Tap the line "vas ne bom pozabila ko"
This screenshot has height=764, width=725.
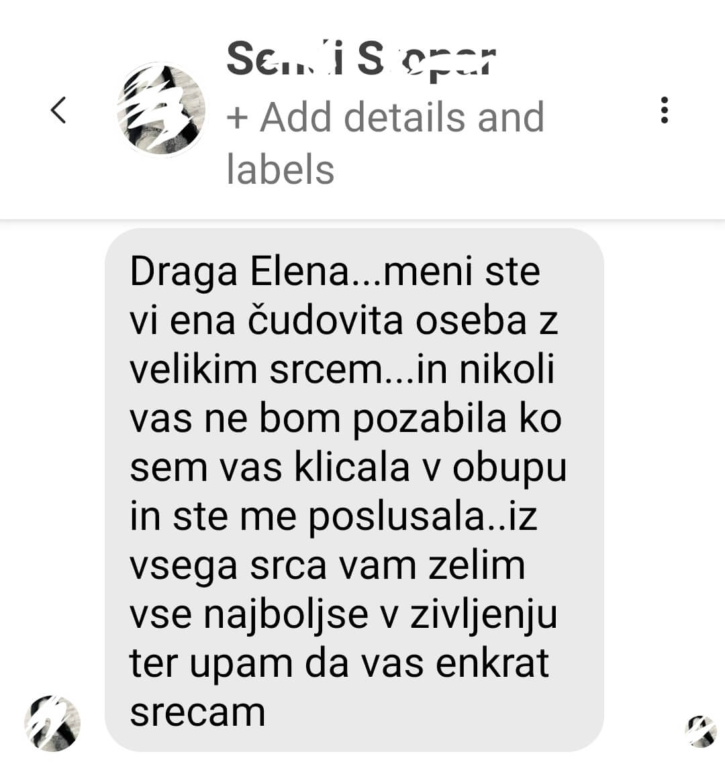[346, 419]
